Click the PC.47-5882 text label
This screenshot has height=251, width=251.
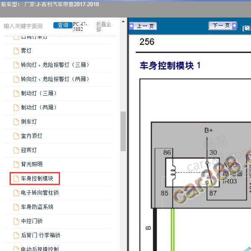80,27
